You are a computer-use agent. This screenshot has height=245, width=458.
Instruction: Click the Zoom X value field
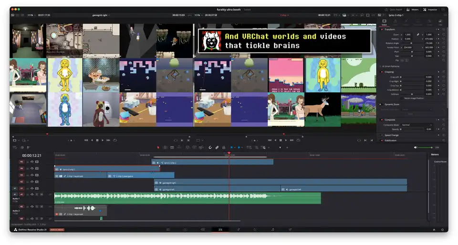(x=408, y=34)
